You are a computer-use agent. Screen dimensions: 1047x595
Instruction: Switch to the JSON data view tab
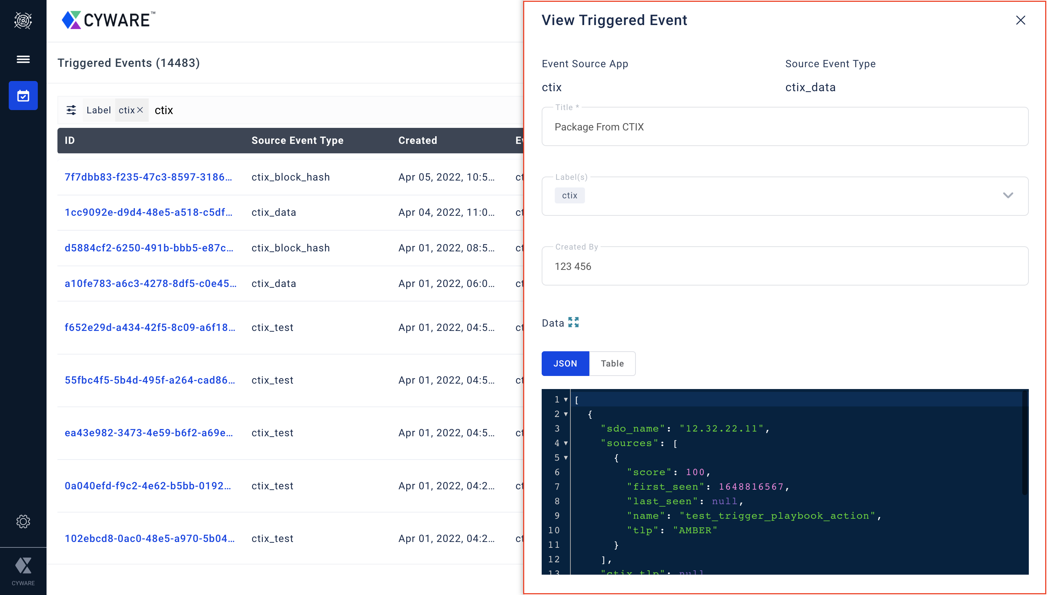[x=565, y=363]
